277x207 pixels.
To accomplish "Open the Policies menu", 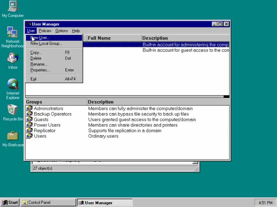I will tap(45, 31).
